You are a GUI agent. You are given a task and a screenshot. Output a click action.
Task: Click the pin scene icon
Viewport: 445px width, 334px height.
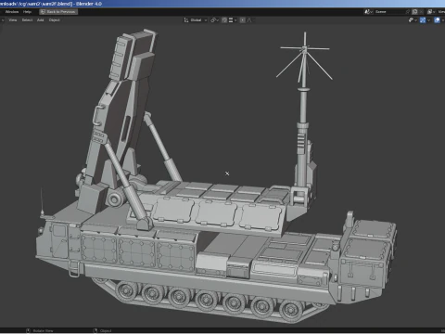(408, 12)
